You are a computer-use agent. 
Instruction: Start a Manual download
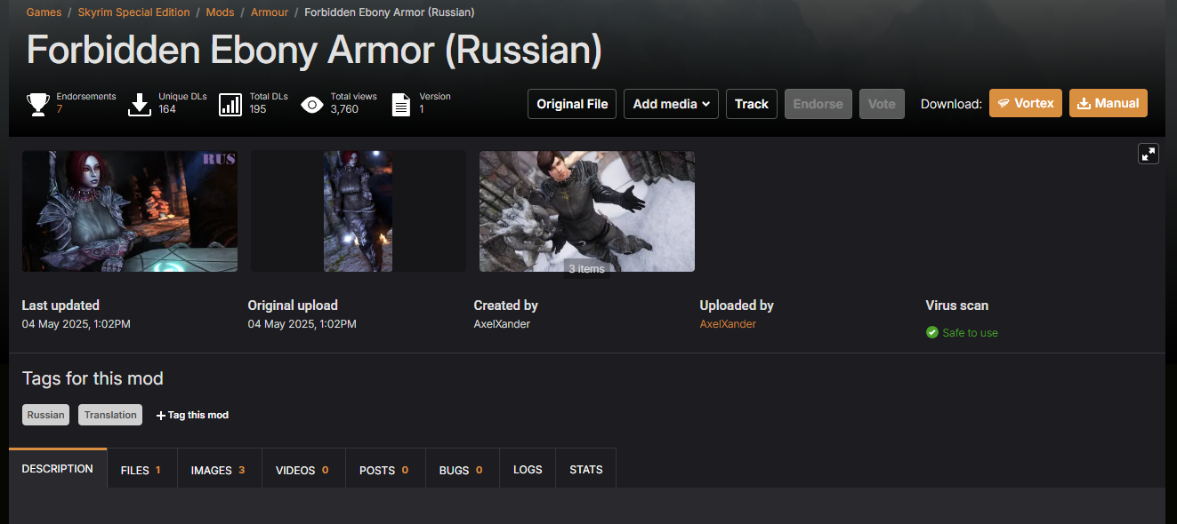coord(1108,103)
